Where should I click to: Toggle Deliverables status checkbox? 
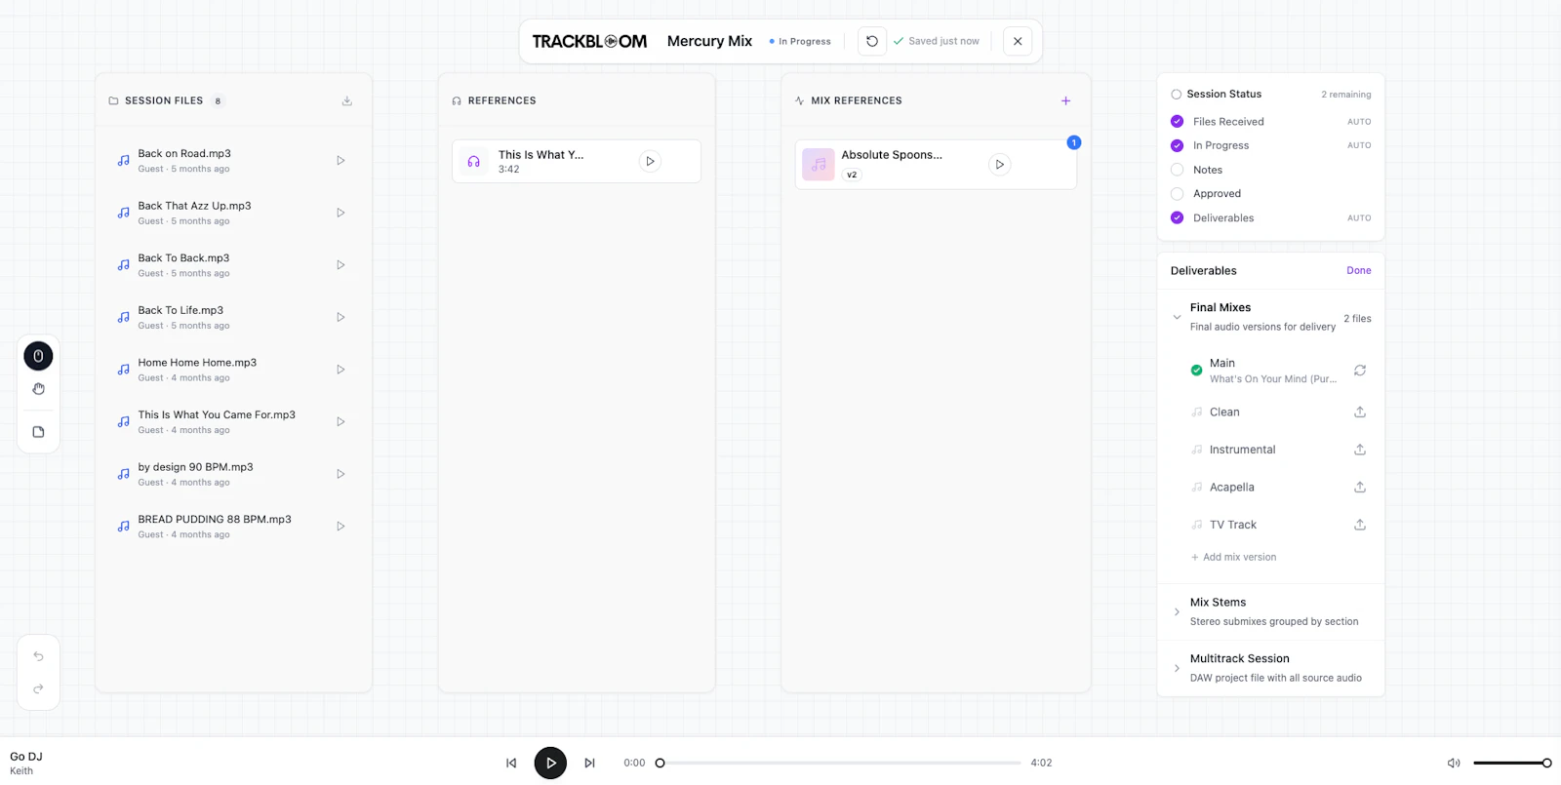point(1177,218)
